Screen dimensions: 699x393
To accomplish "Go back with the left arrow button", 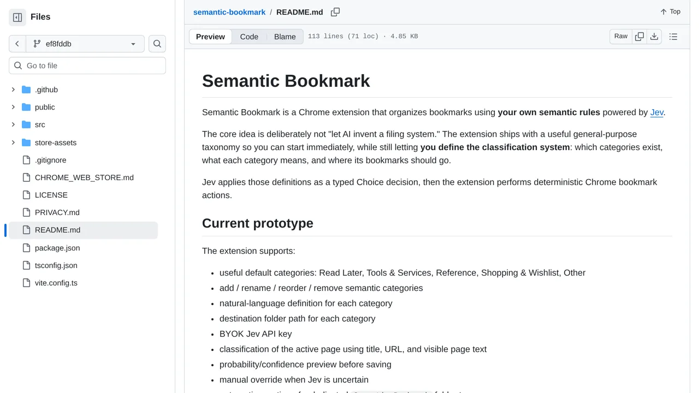I will coord(17,44).
